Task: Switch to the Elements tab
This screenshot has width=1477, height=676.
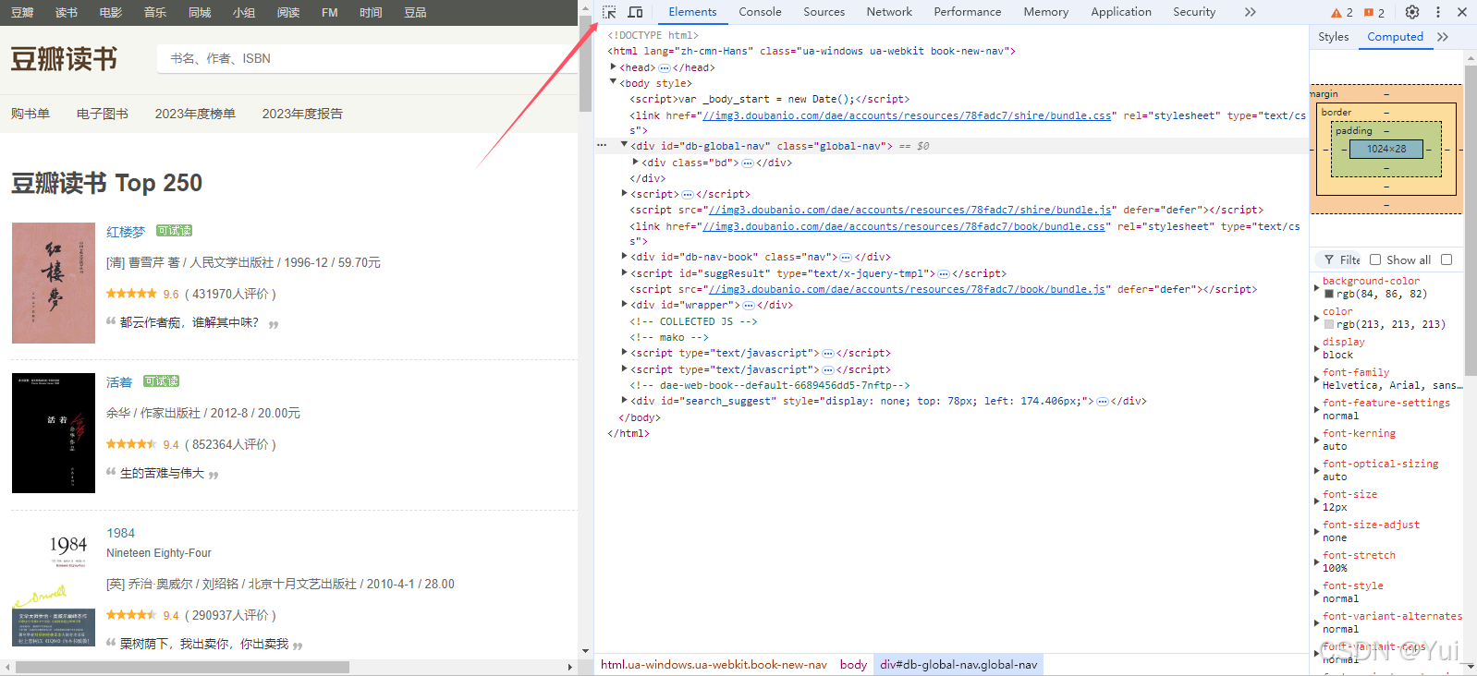Action: (x=692, y=12)
